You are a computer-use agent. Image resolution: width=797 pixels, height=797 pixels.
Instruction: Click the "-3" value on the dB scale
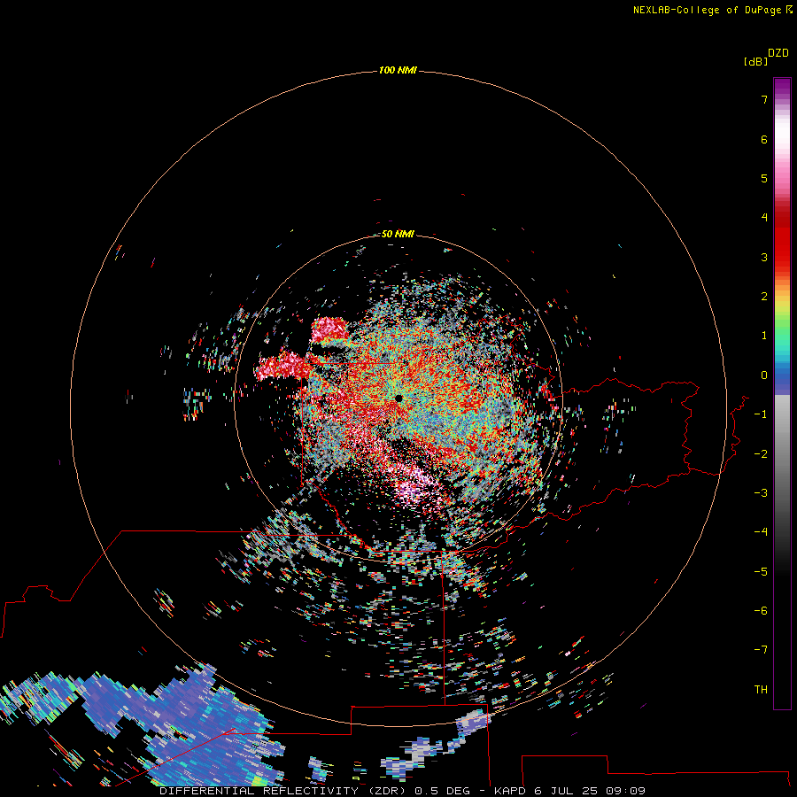point(761,493)
